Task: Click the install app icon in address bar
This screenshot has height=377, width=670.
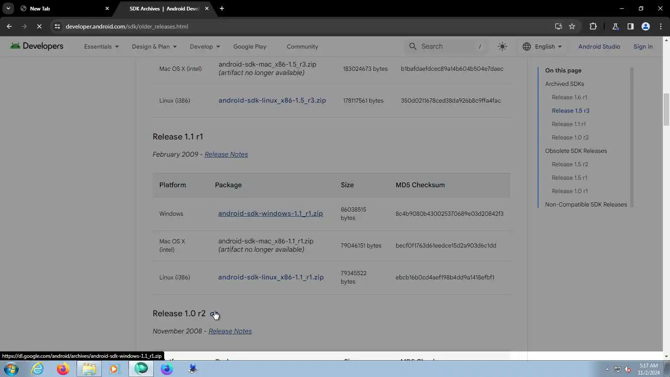Action: (x=558, y=26)
